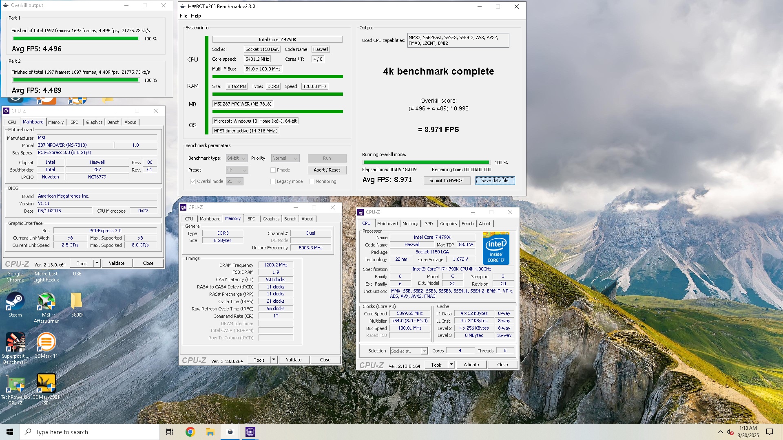Switch to Graphics tab in Memory CPU-Z window
The image size is (783, 440).
pos(271,219)
